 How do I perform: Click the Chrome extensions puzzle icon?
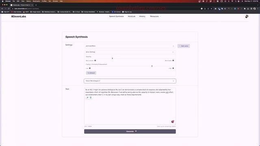pyautogui.click(x=245, y=9)
